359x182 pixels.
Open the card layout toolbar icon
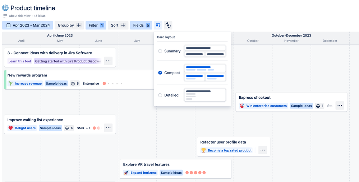coord(158,25)
